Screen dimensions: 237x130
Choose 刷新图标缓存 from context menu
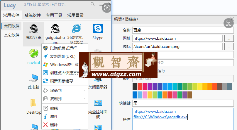pos(65,81)
